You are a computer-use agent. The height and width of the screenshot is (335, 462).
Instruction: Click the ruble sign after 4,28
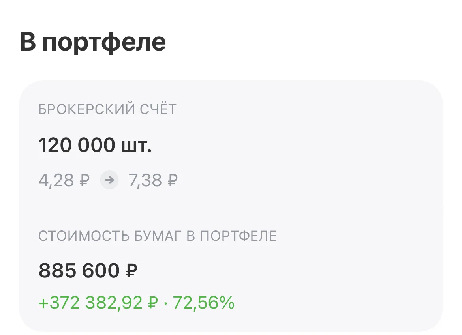[x=84, y=180]
